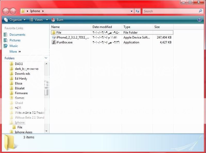Screen dimensions: 206x153
Task: Collapse the Folders pane chevron
Action: (46, 58)
